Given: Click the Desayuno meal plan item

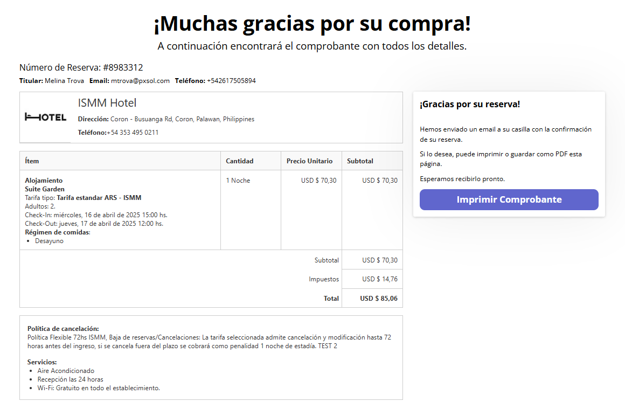Looking at the screenshot, I should pyautogui.click(x=49, y=241).
